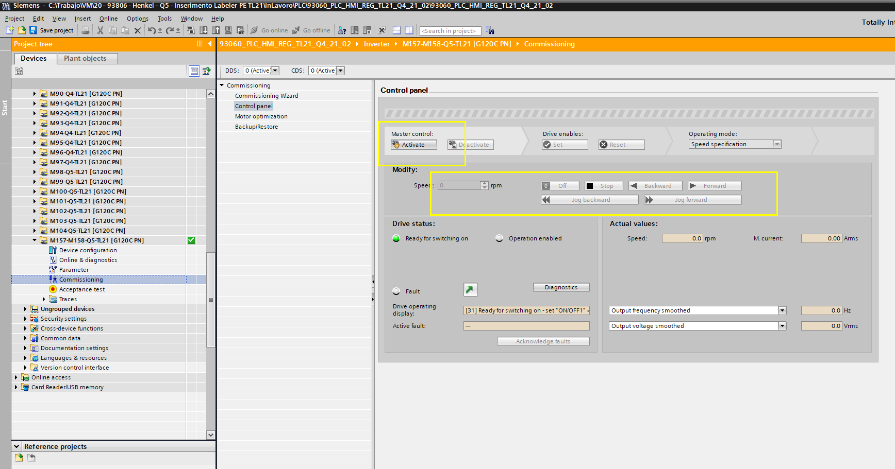Image resolution: width=895 pixels, height=469 pixels.
Task: Open the DDS dropdown
Action: 275,71
